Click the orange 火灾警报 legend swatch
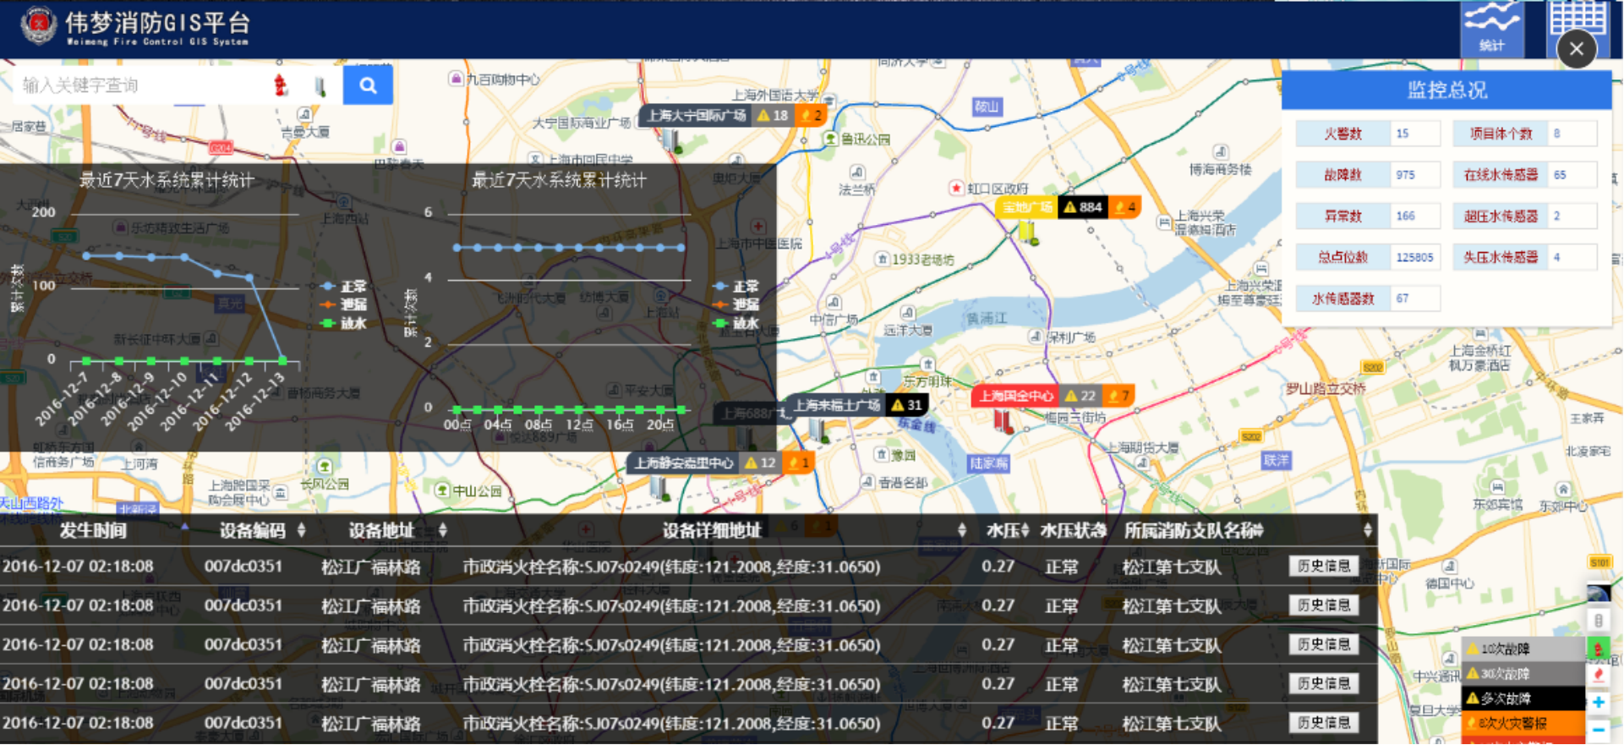The width and height of the screenshot is (1624, 745). (1522, 723)
